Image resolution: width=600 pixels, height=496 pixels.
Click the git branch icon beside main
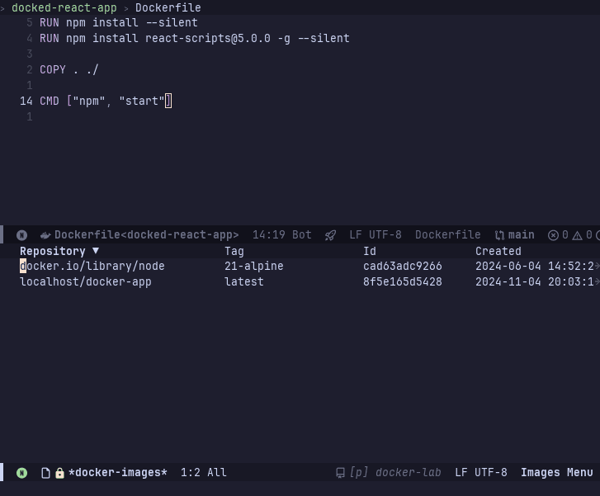[x=499, y=235]
